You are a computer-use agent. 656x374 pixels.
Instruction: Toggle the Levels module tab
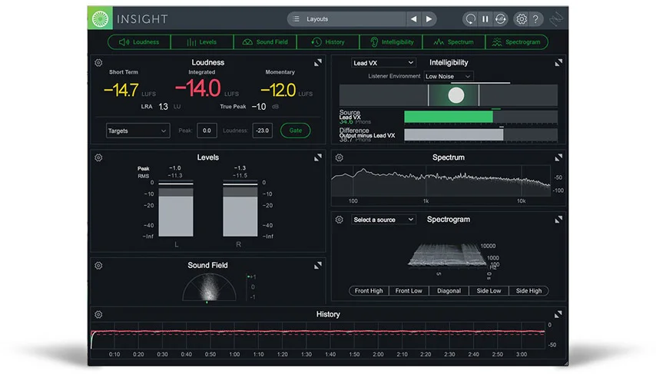point(202,41)
